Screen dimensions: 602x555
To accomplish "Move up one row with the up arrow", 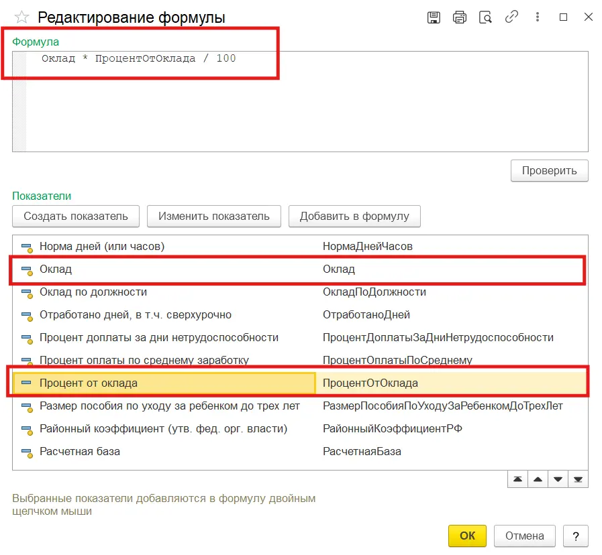I will pyautogui.click(x=538, y=480).
